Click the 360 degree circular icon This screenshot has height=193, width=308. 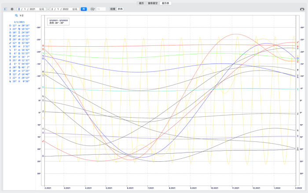point(93,9)
